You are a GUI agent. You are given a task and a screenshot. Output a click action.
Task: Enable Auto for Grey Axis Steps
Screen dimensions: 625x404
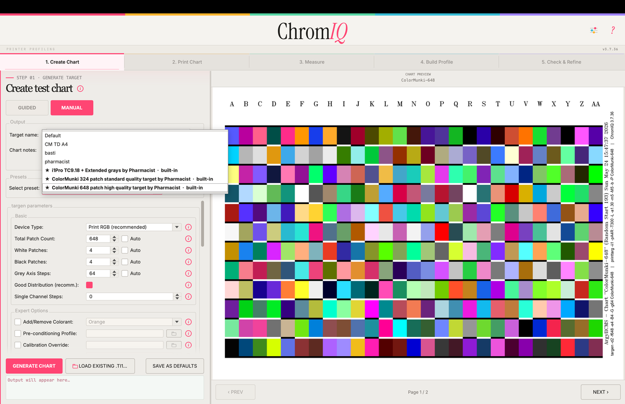pos(125,273)
